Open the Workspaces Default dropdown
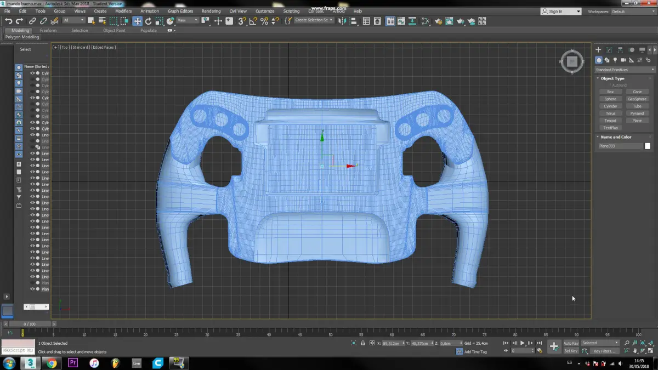658x370 pixels. click(633, 11)
